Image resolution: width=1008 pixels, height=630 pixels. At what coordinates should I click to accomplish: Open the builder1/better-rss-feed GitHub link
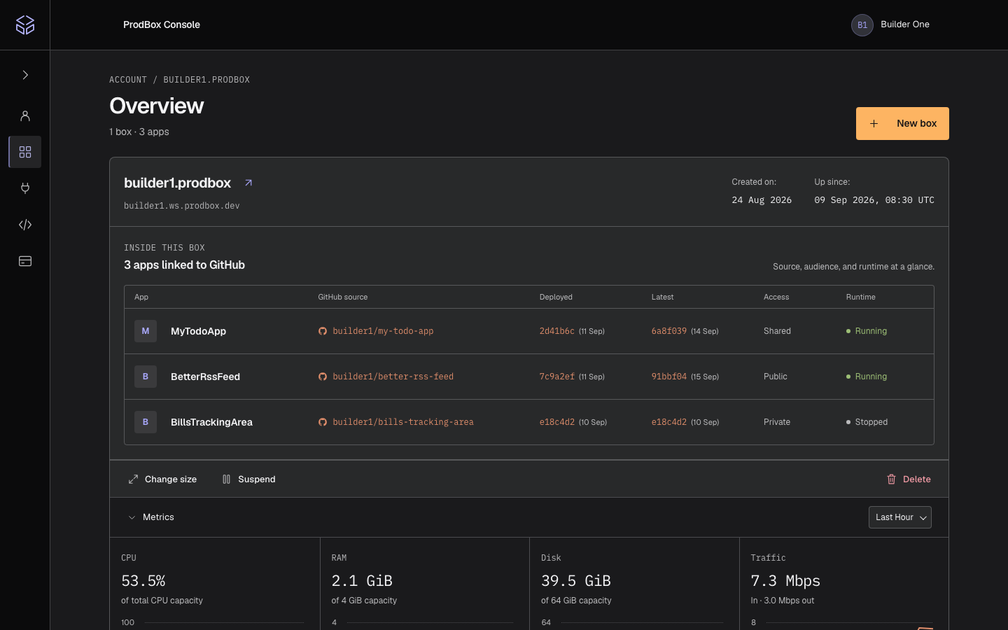click(393, 377)
